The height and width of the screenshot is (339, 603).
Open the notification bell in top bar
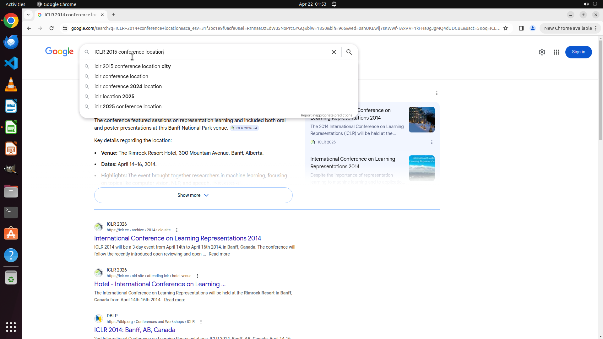[334, 4]
